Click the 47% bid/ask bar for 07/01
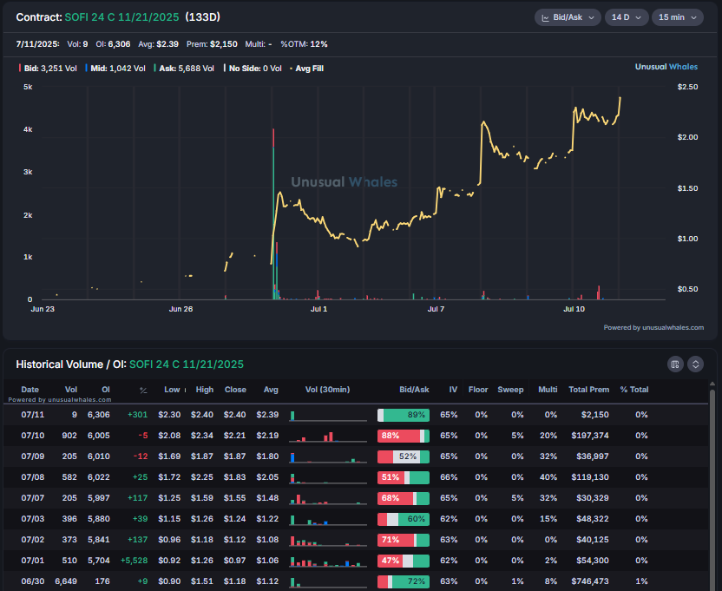Screen dimensions: 722x591 point(404,561)
